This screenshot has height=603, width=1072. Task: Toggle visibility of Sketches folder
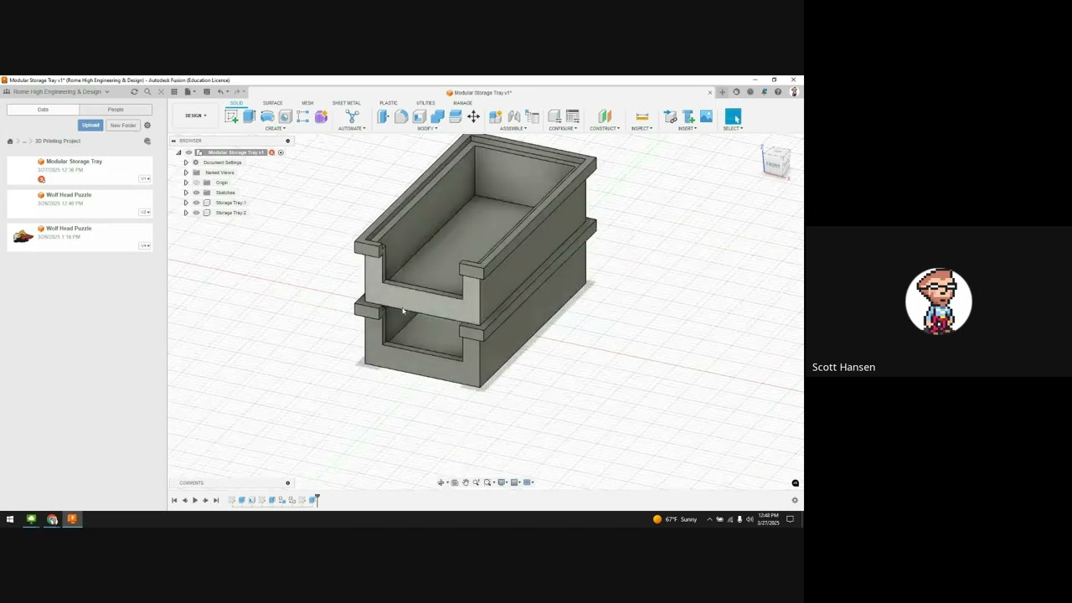(x=197, y=193)
